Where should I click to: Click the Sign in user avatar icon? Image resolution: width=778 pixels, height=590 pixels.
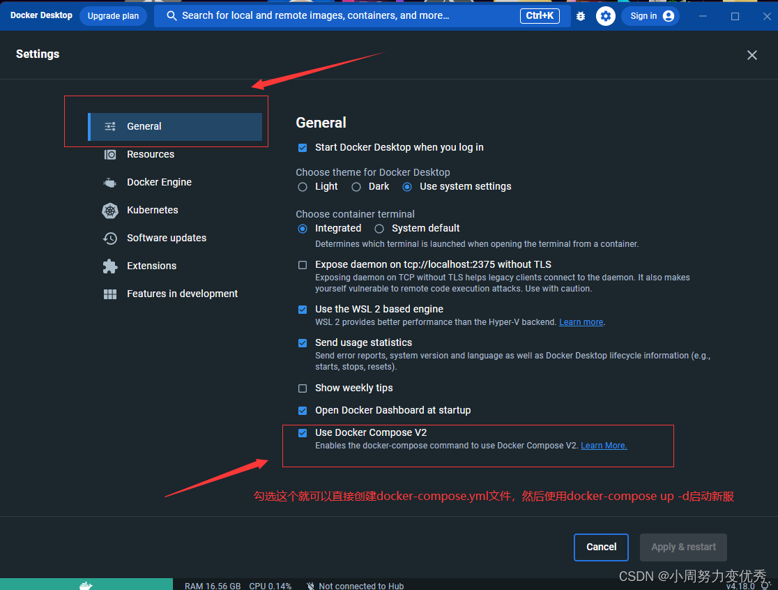669,16
